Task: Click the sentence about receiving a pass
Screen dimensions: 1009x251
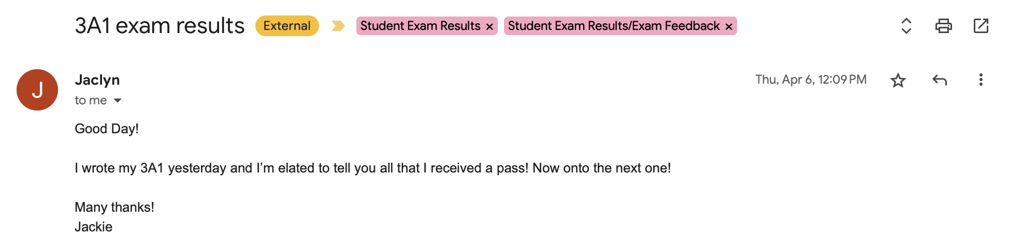Action: coord(372,168)
